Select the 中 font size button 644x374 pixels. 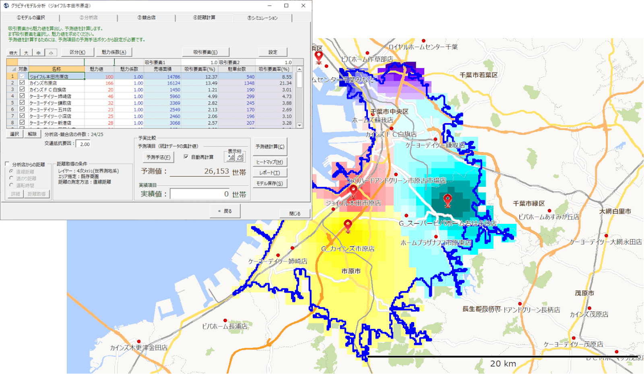click(38, 53)
